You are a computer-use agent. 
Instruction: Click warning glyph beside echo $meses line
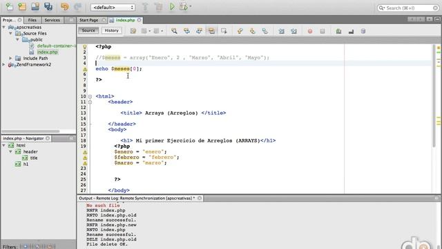(85, 69)
